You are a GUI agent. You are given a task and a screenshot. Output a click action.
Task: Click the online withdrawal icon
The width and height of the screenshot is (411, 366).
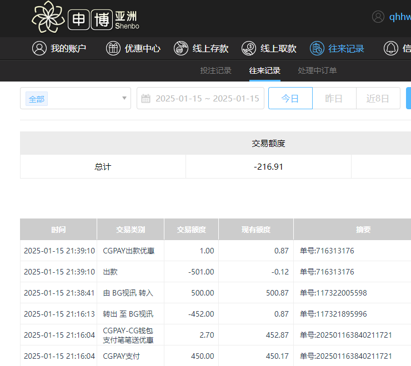coord(249,48)
